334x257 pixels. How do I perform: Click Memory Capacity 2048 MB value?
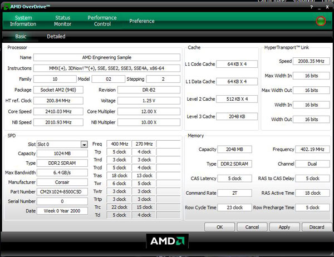tap(234, 150)
